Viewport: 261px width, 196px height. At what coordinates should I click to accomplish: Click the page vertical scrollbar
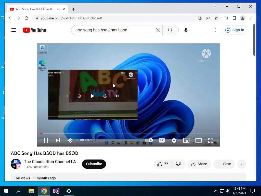click(254, 40)
